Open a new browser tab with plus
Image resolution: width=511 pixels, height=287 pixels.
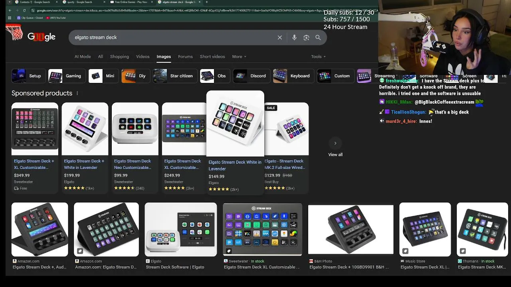206,2
